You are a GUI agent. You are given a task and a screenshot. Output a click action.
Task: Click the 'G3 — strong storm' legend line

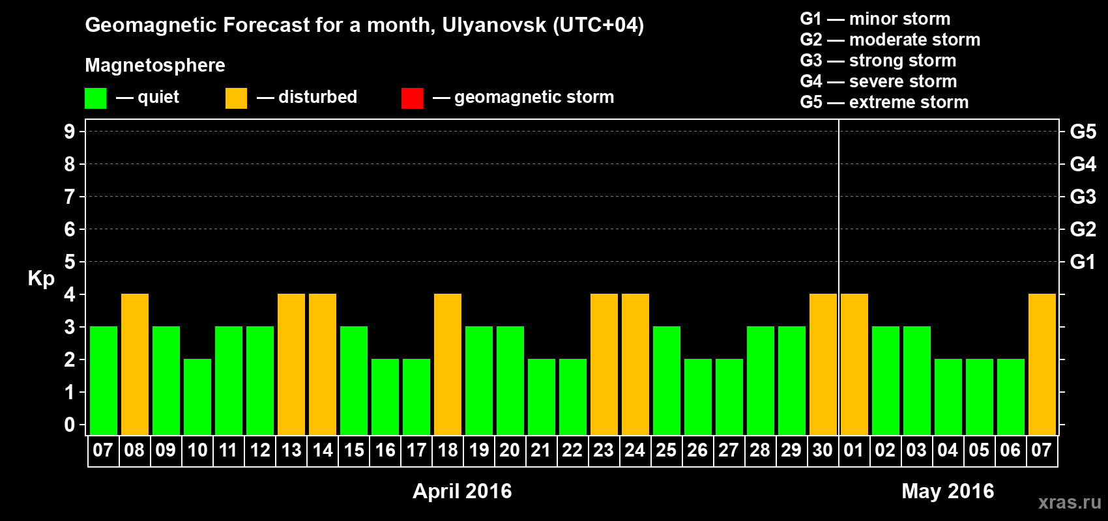(878, 61)
